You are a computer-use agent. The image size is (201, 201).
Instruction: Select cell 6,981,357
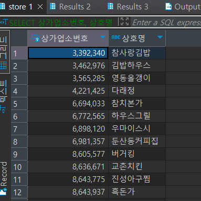pos(68,142)
